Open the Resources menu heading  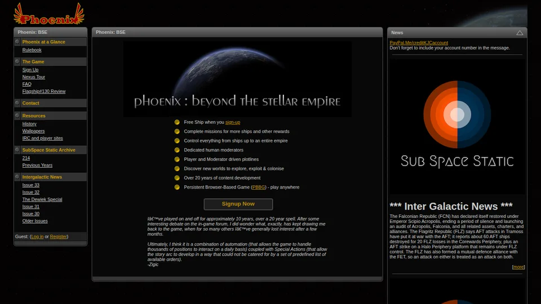34,116
